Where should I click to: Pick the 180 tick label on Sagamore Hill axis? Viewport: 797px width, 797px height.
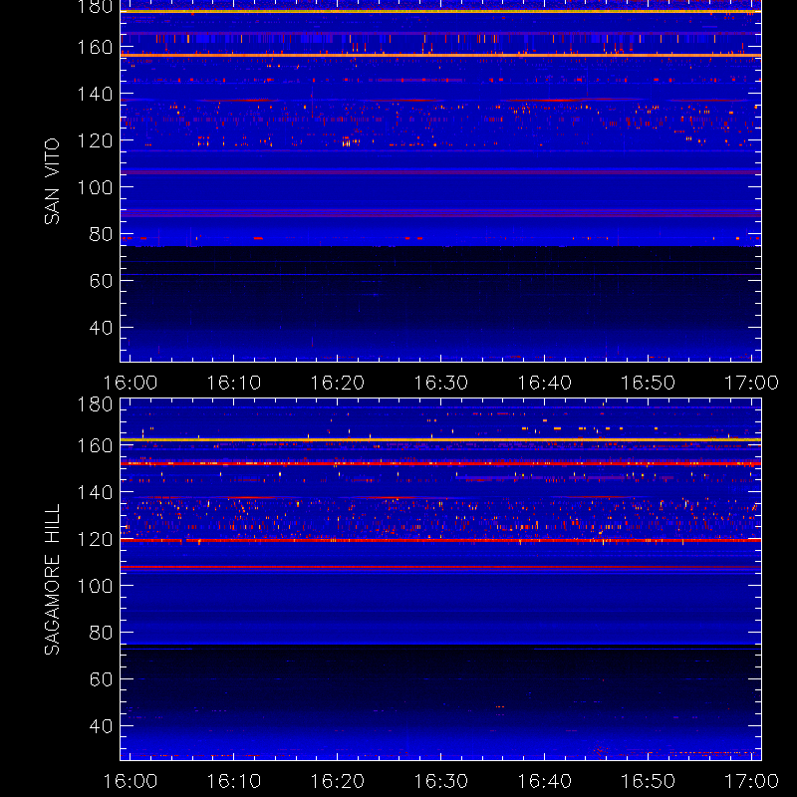(95, 404)
